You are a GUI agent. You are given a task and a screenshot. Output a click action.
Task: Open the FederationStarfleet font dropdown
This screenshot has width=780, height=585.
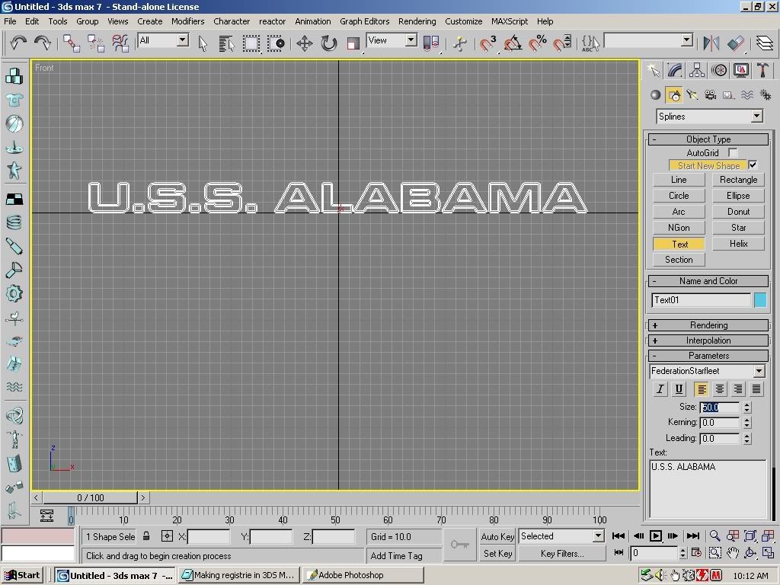[x=759, y=371]
